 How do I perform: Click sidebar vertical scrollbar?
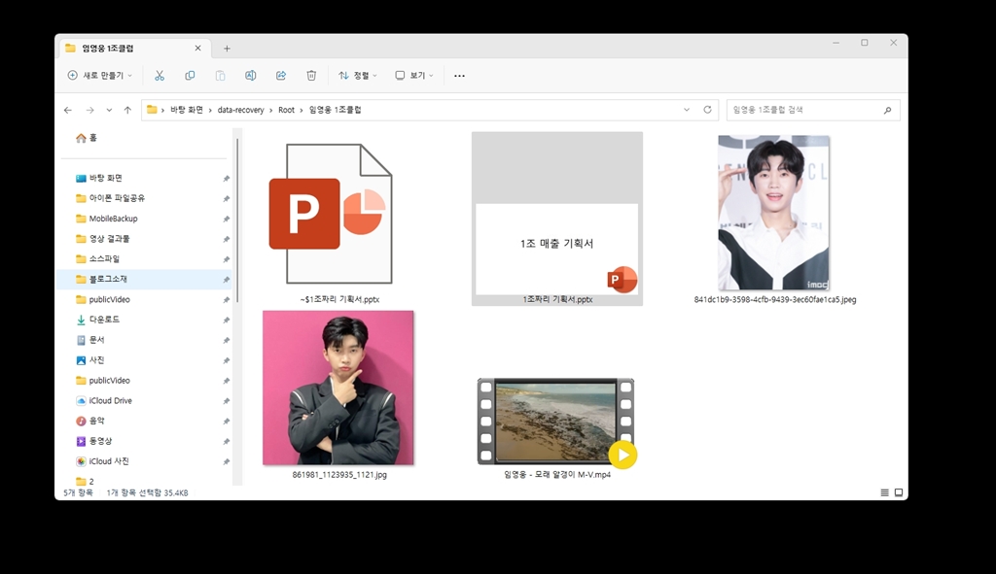point(237,220)
